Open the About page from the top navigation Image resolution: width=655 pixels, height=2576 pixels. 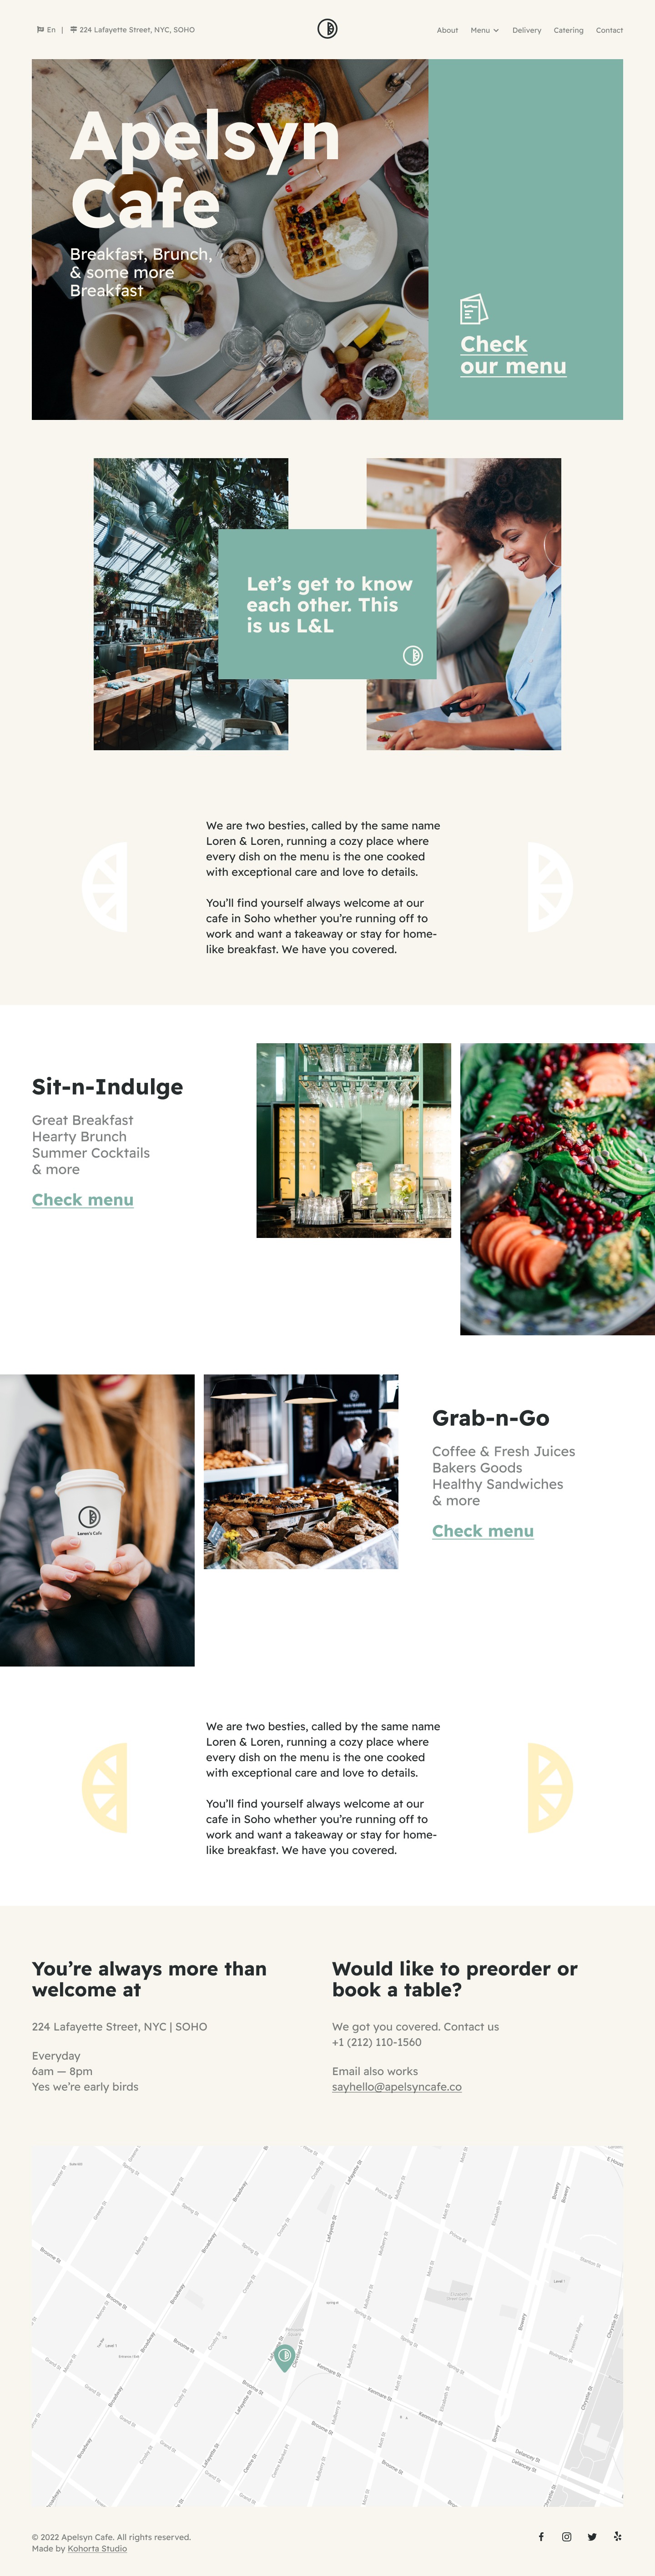(447, 30)
